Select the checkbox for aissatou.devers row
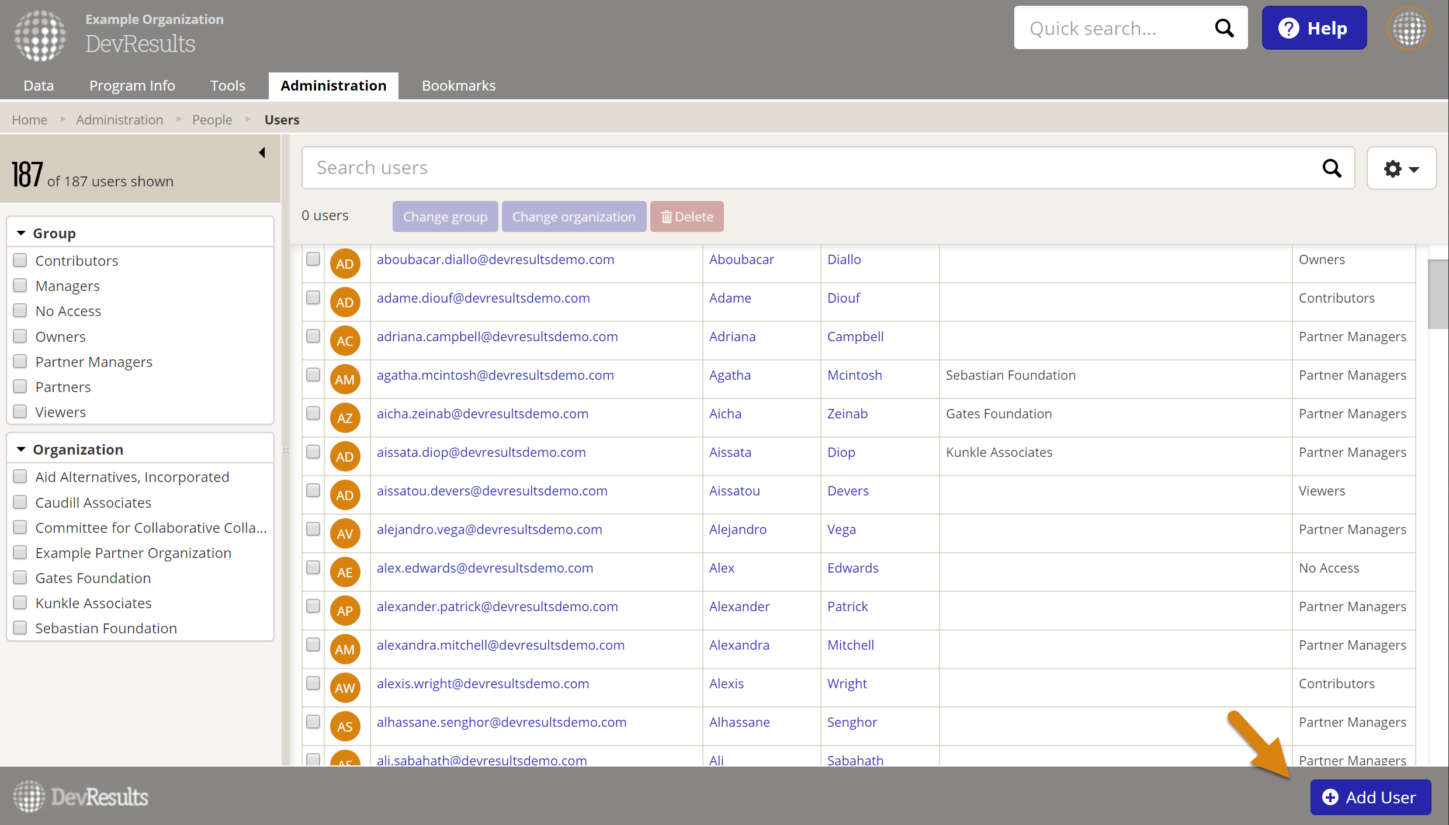1449x825 pixels. coord(313,490)
